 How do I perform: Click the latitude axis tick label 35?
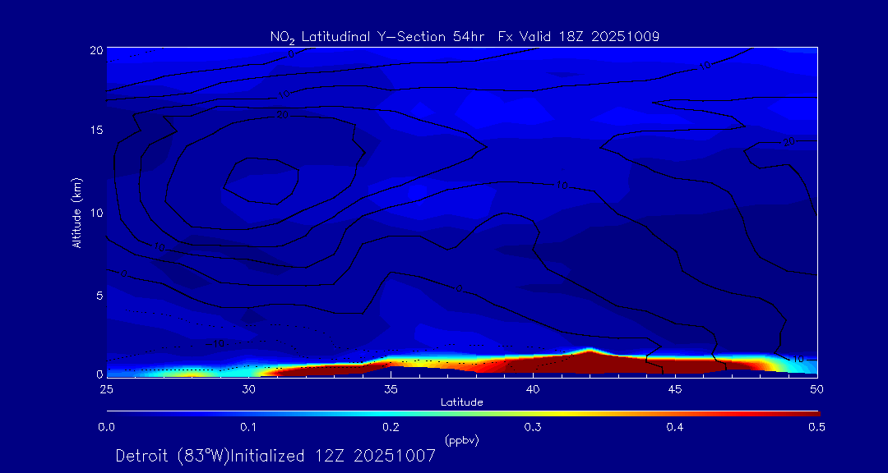(391, 388)
